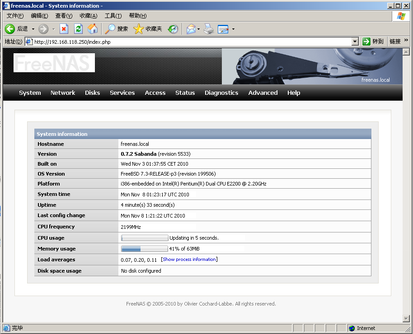The image size is (413, 334).
Task: Click the grey Forward arrow button
Action: point(43,29)
